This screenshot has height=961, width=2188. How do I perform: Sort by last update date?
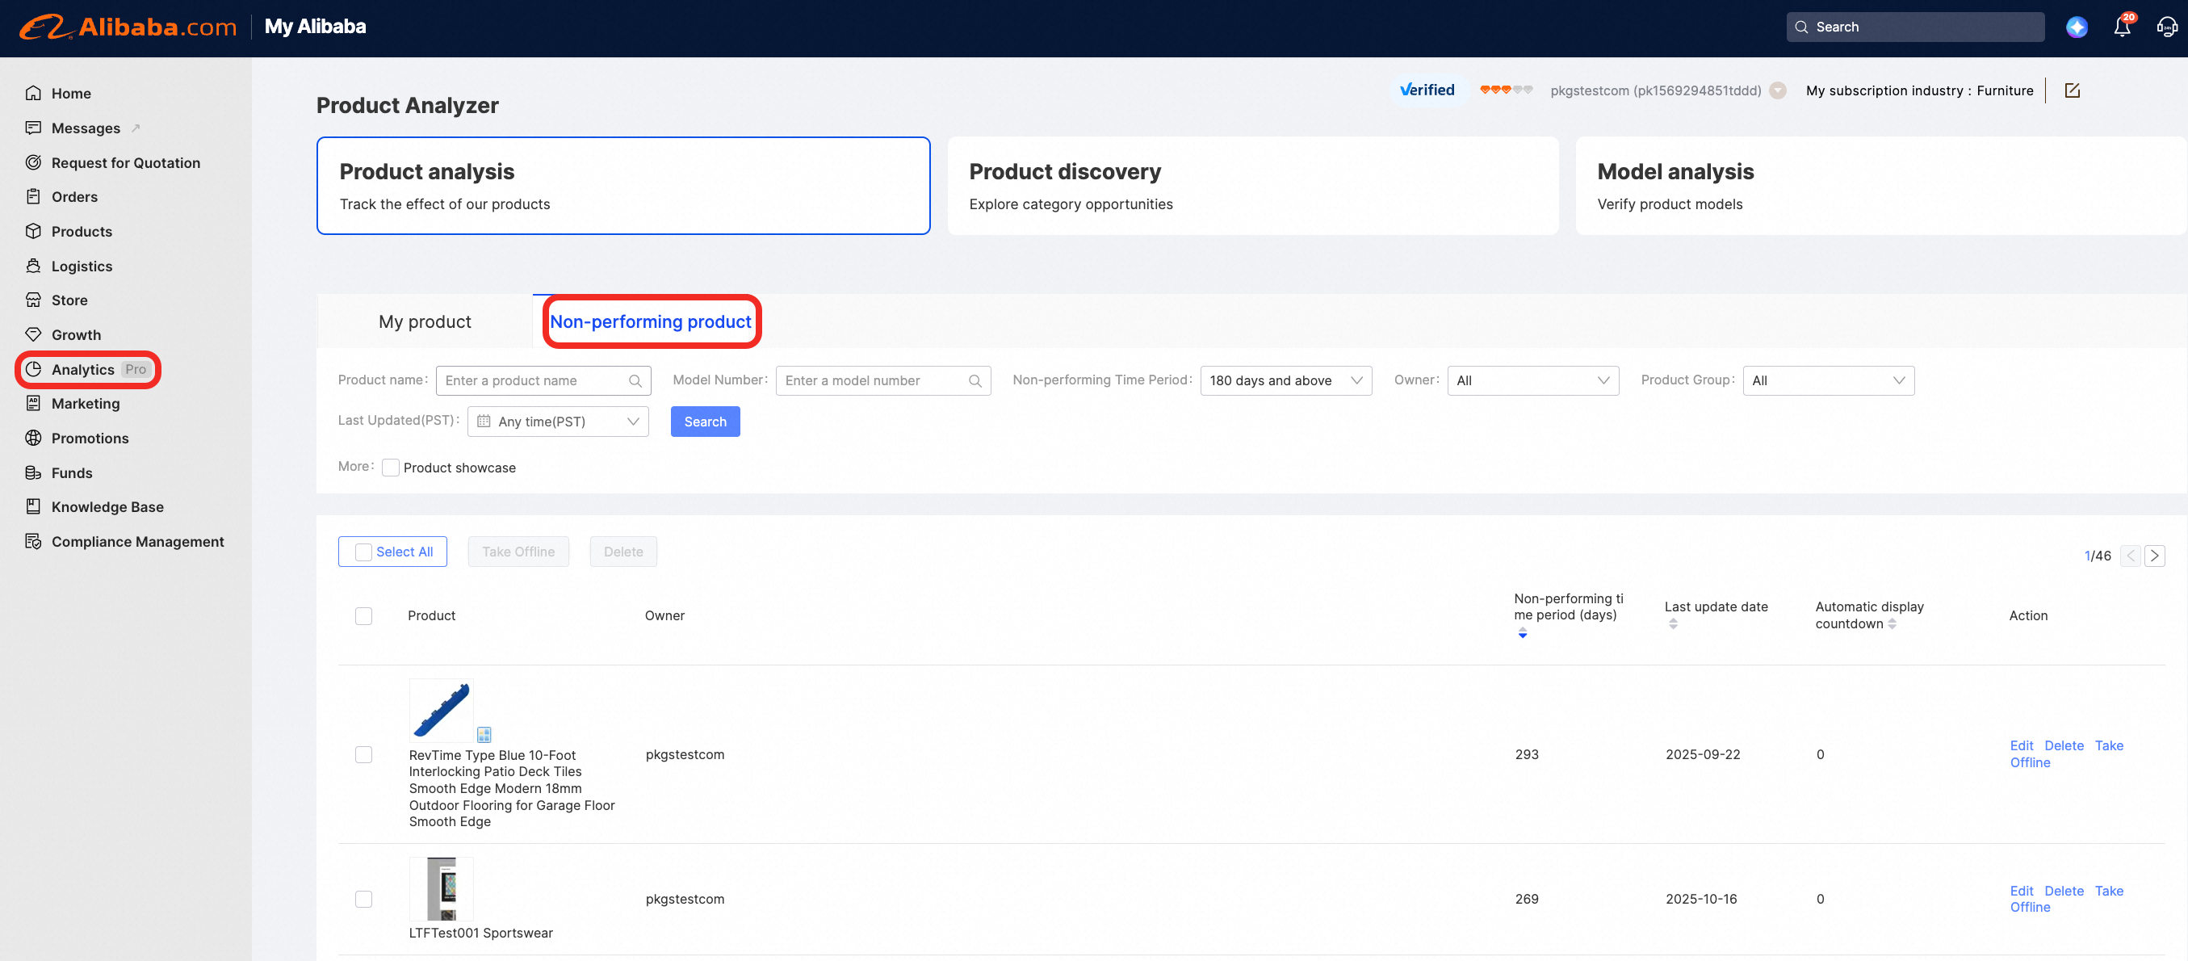(x=1672, y=623)
